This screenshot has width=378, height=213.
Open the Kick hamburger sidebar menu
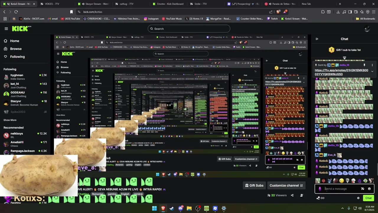click(6, 29)
